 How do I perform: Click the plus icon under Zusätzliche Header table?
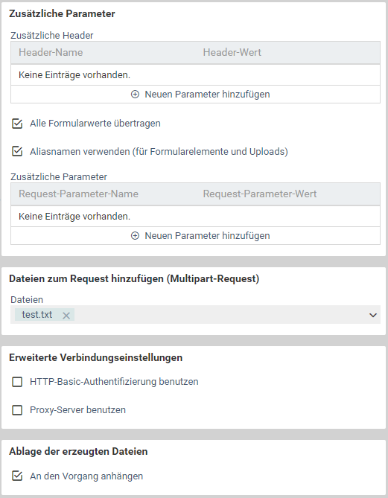pyautogui.click(x=135, y=95)
